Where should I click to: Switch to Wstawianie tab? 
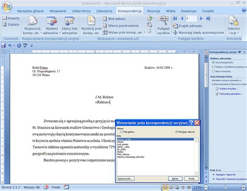[x=58, y=11]
